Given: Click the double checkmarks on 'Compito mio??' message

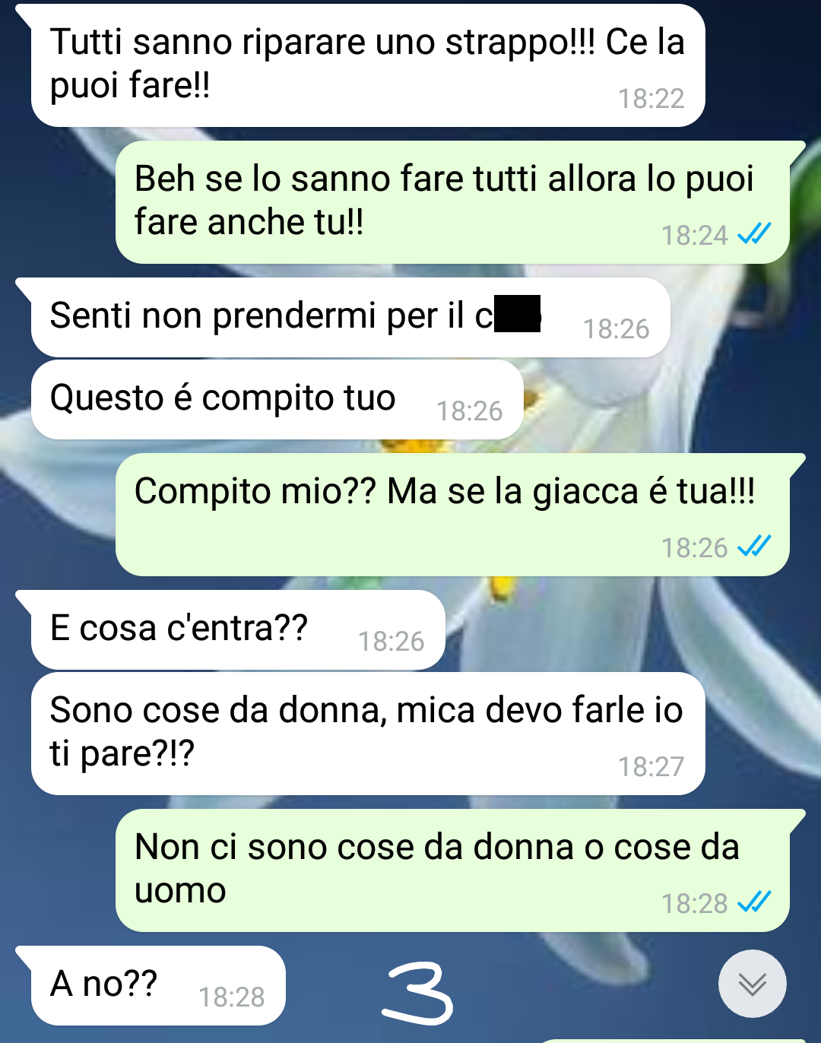Looking at the screenshot, I should coord(755,546).
